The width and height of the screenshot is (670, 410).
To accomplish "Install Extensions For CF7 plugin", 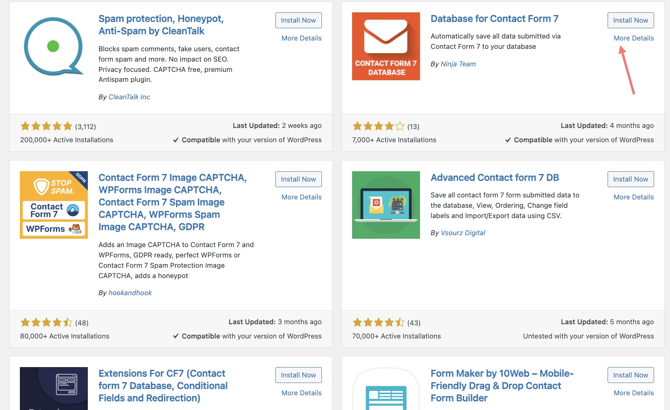I will pyautogui.click(x=298, y=375).
